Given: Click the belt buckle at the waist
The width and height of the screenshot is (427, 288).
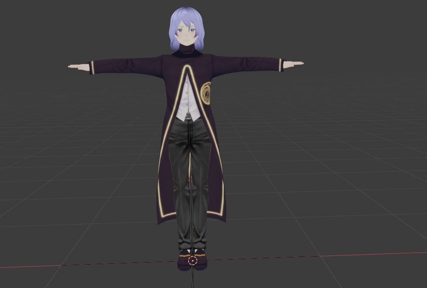Looking at the screenshot, I should [188, 116].
